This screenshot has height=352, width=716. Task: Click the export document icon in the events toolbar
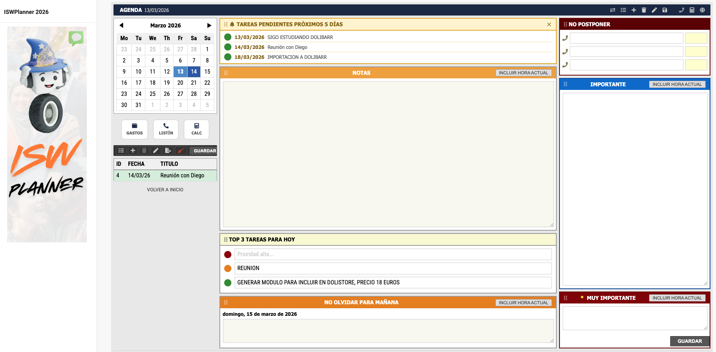[x=168, y=151]
